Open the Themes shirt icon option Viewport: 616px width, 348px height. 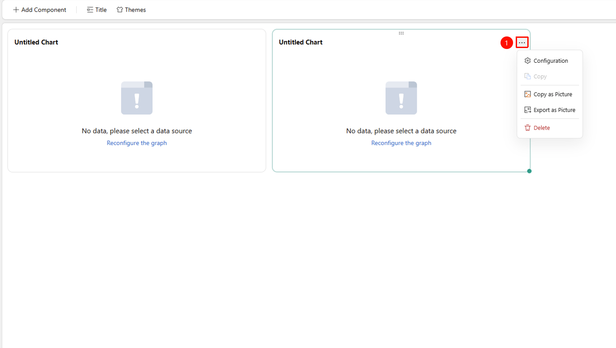tap(131, 10)
